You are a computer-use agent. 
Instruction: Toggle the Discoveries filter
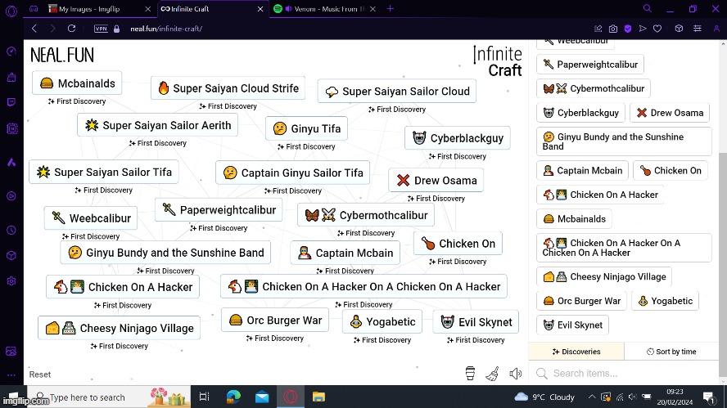(576, 352)
